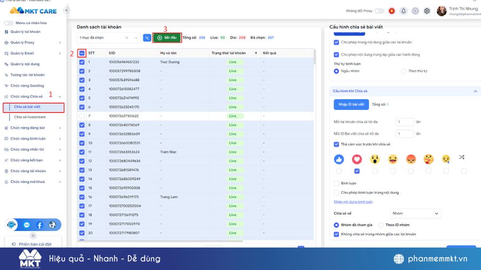Toggle the Menu cá nhân hóa switch
This screenshot has width=481, height=270.
click(x=9, y=23)
